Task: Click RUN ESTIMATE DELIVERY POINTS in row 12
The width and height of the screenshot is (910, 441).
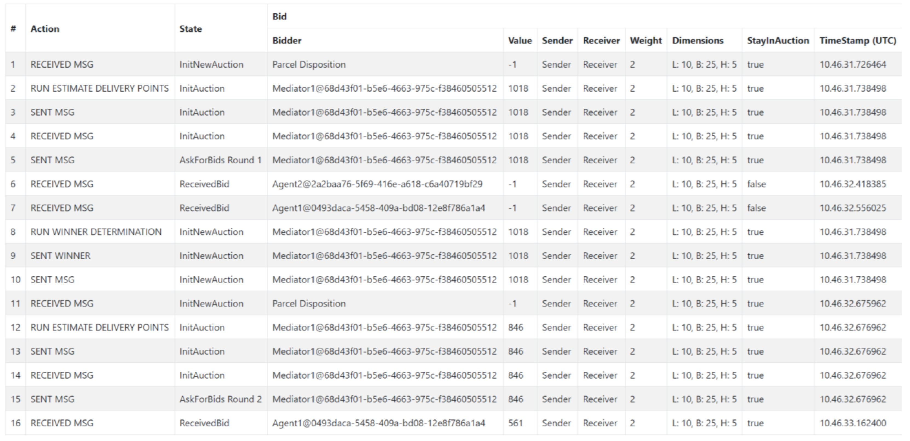Action: [x=99, y=327]
